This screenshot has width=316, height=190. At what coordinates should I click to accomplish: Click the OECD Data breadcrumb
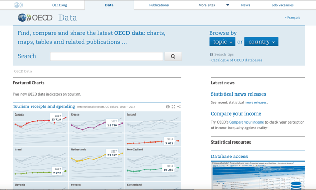coord(23,71)
